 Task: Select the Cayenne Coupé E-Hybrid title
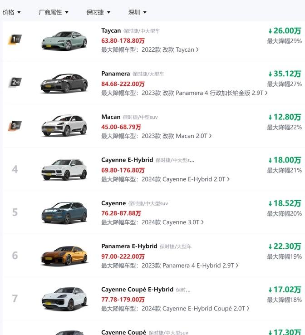coord(137,289)
